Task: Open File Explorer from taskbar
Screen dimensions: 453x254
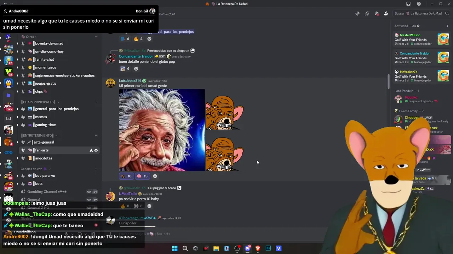Action: coord(216,248)
